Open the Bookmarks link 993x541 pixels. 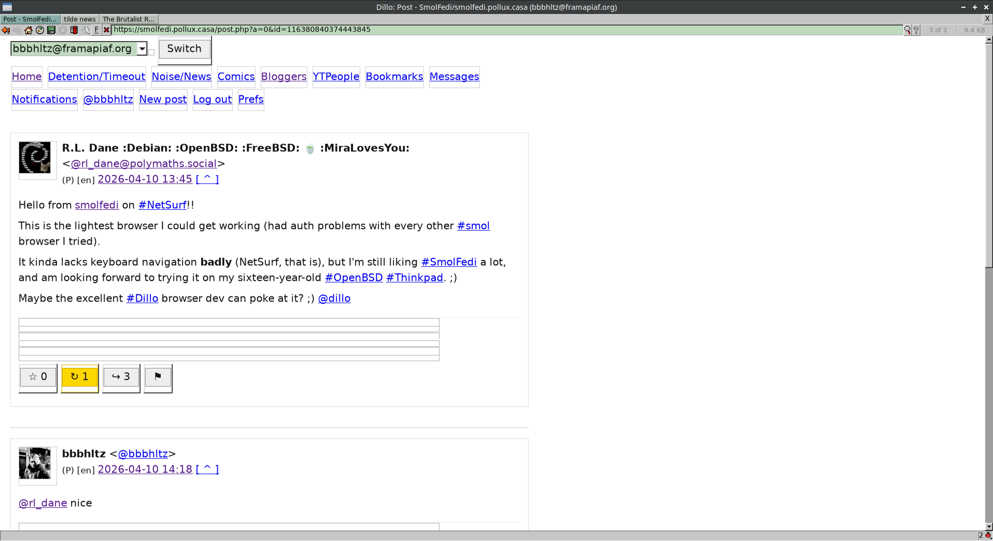pos(394,77)
